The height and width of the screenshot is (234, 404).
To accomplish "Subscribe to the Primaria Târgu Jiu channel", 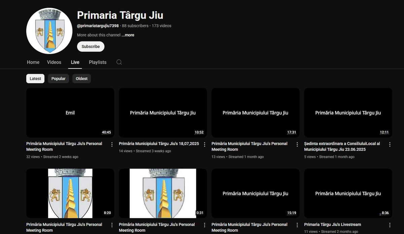I will coord(91,47).
